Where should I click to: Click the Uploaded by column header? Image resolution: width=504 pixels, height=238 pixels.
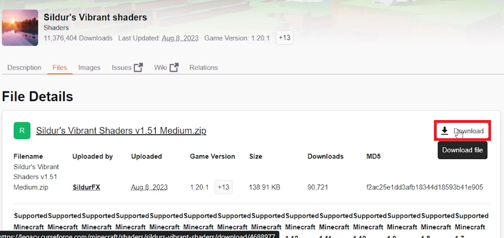tap(92, 156)
